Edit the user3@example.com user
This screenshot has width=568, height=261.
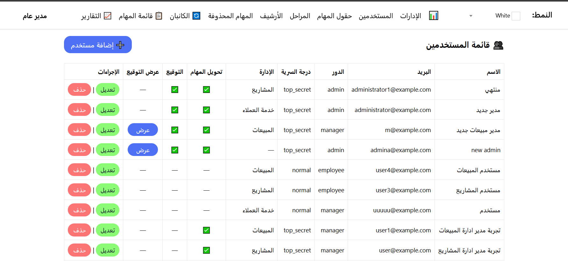tap(108, 190)
